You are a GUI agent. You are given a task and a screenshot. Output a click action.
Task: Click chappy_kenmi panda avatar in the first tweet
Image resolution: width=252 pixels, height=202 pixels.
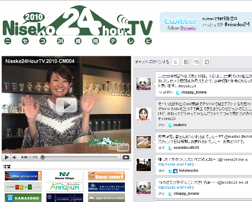[x=144, y=84]
